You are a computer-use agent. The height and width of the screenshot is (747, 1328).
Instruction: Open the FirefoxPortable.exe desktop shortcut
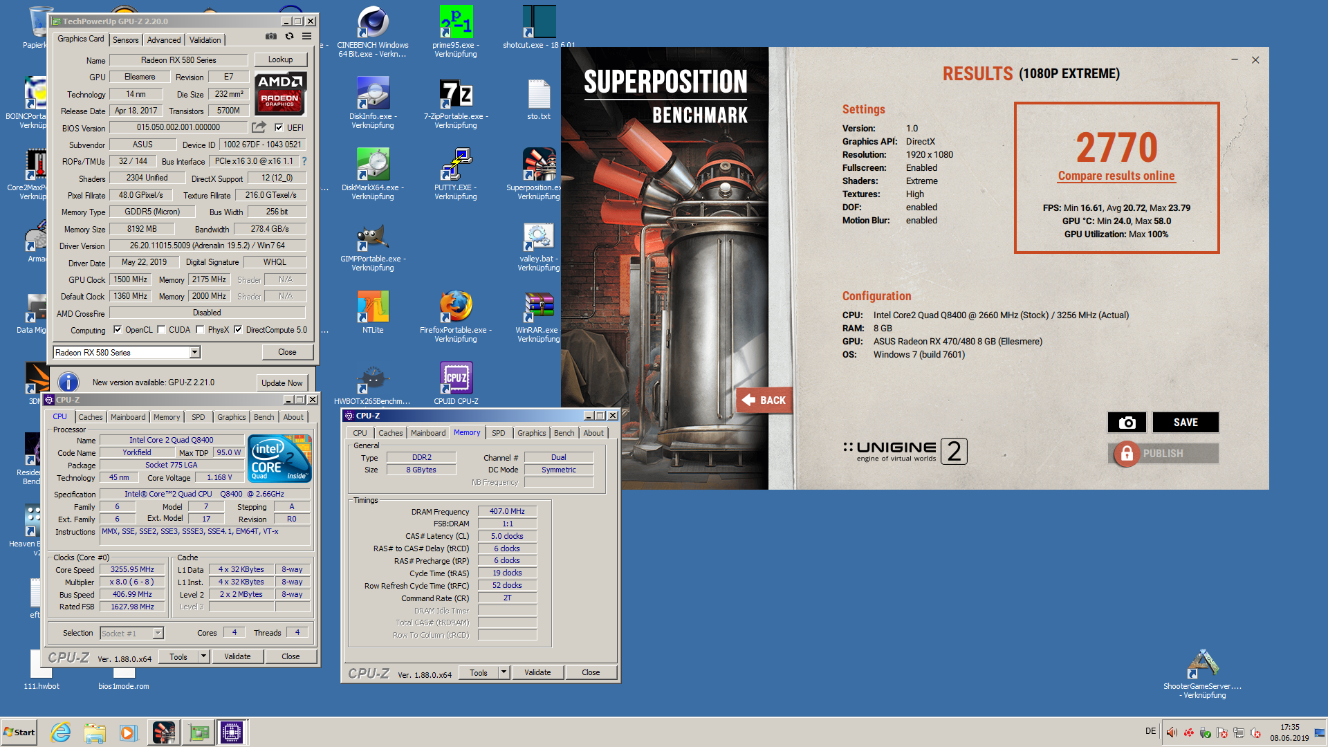[x=456, y=316]
